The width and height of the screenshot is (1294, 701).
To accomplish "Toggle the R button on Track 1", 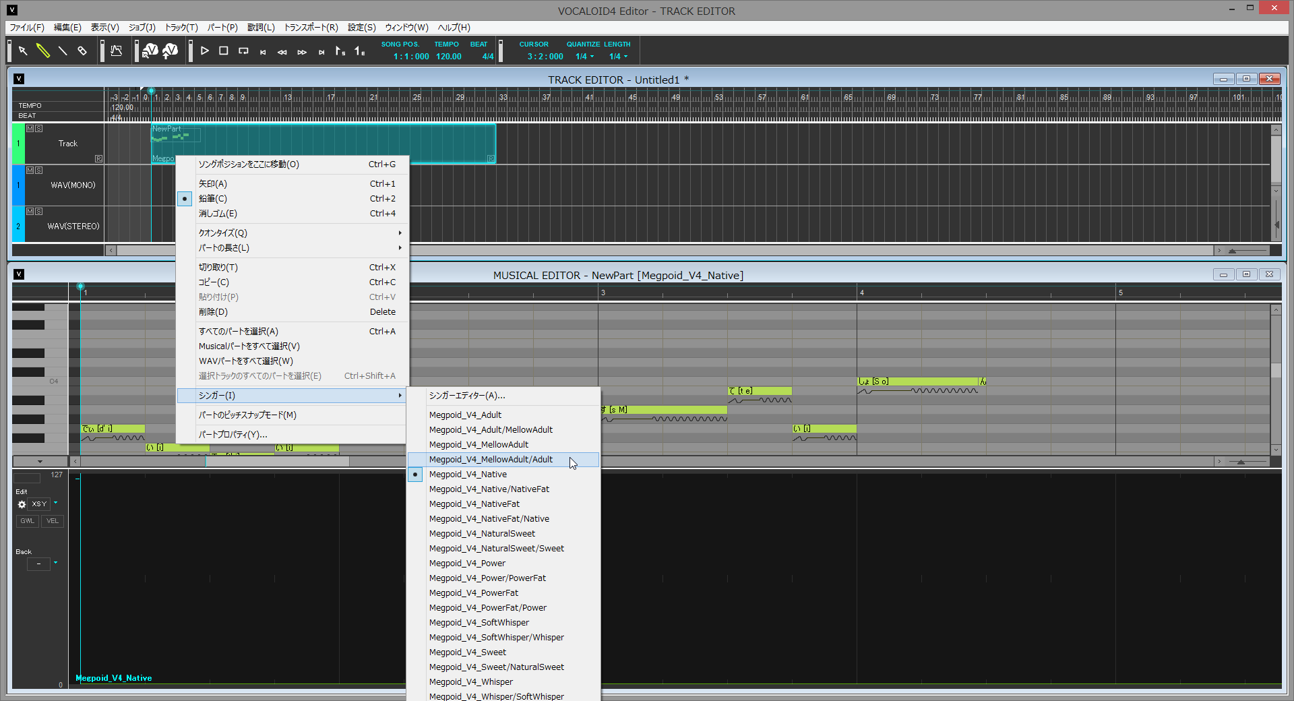I will (x=98, y=159).
